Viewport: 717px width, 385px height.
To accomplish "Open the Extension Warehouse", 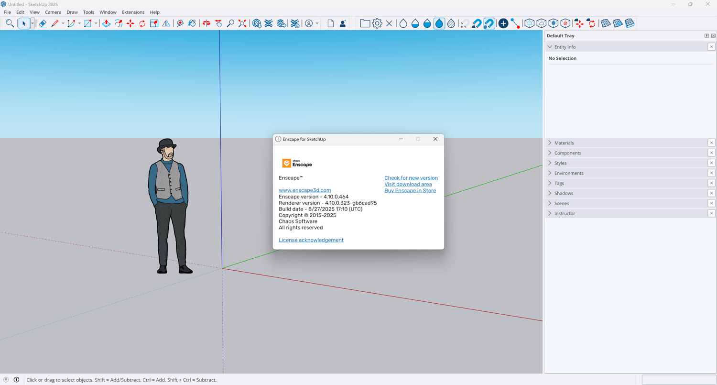I will [269, 23].
